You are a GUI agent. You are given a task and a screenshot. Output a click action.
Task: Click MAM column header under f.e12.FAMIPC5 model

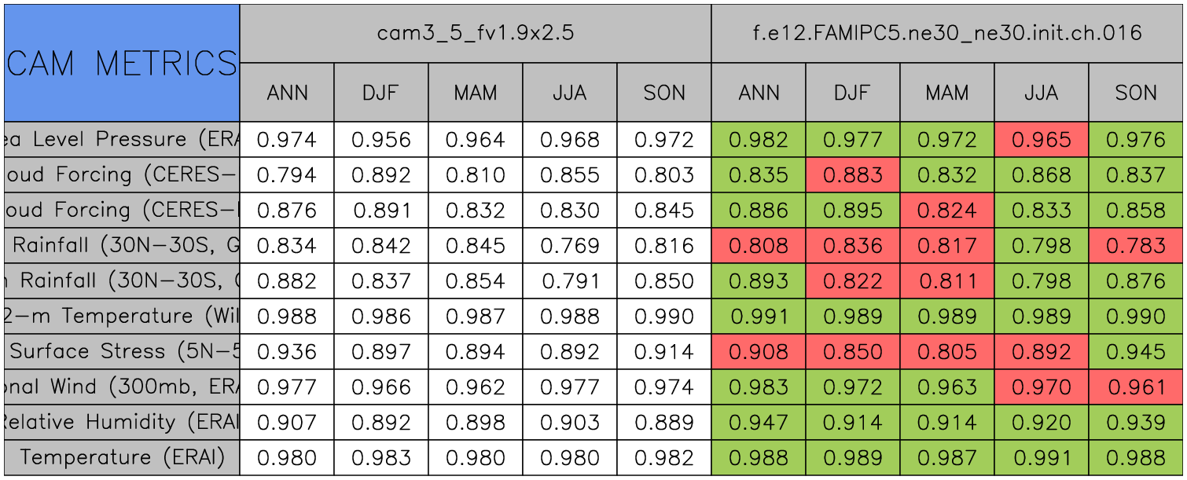coord(947,93)
